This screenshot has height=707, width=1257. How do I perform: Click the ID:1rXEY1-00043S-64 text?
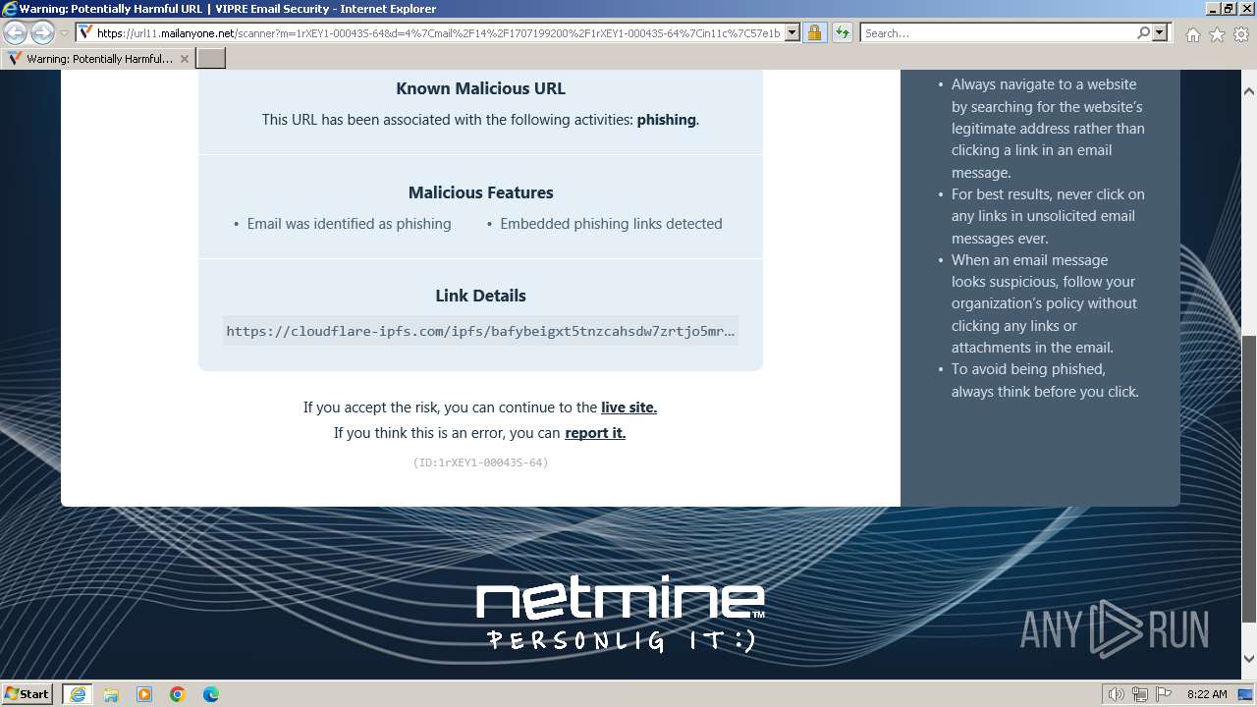pyautogui.click(x=480, y=462)
